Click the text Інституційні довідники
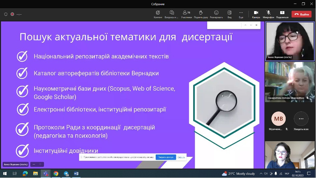316x178 pixels. point(66,151)
